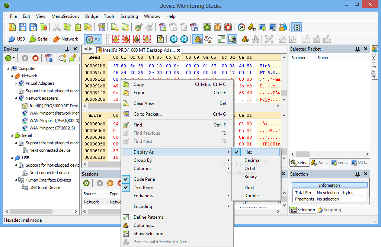
Task: Choose Clear View in context menu
Action: (x=177, y=103)
